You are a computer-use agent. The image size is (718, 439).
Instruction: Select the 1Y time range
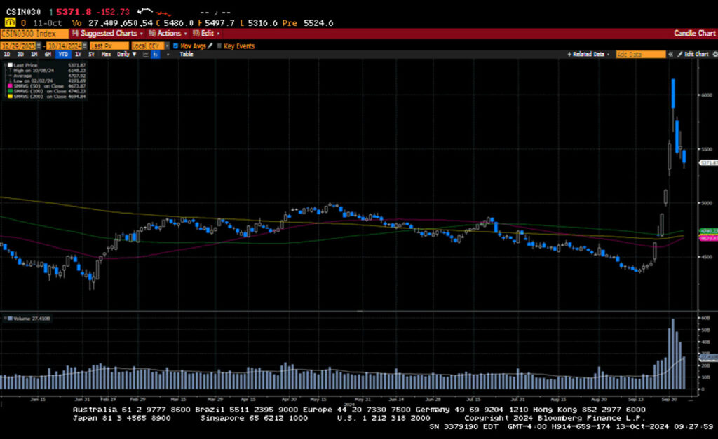coord(77,54)
